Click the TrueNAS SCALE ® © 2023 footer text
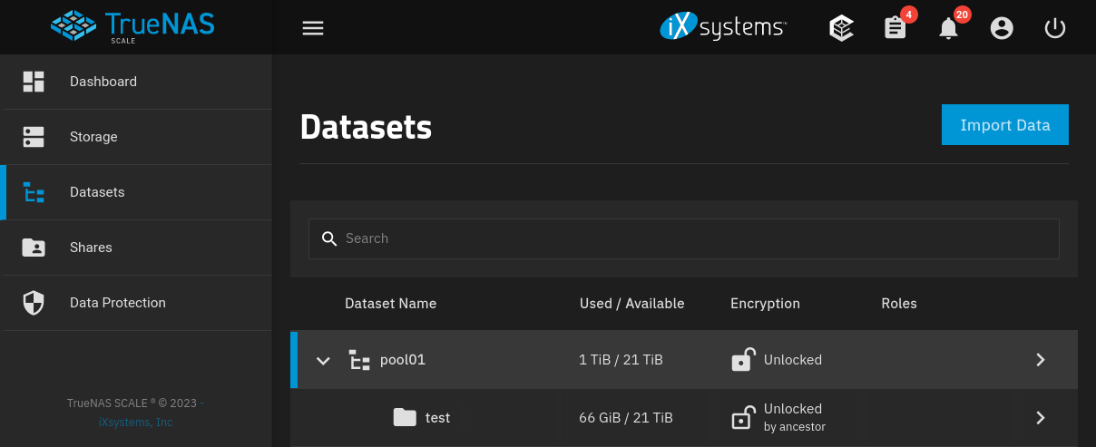The height and width of the screenshot is (447, 1096). 132,403
